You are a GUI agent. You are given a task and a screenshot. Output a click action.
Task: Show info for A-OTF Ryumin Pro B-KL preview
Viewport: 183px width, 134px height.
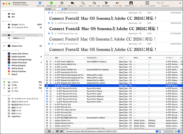[x=56, y=13]
